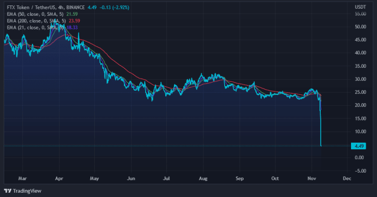Image resolution: width=377 pixels, height=197 pixels.
Task: Click the Sep label on time axis
Action: tap(239, 179)
